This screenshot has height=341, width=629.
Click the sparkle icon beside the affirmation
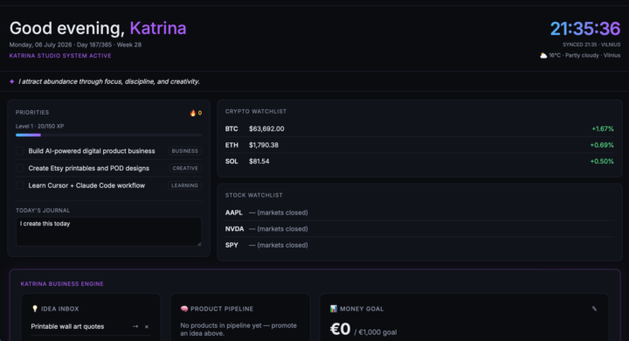click(x=12, y=81)
